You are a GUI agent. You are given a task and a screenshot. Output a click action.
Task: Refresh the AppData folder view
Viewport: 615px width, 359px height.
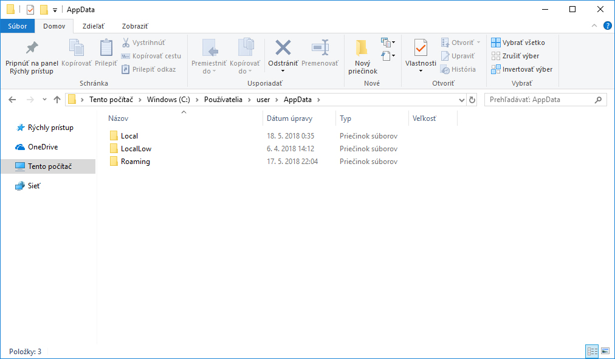click(472, 100)
